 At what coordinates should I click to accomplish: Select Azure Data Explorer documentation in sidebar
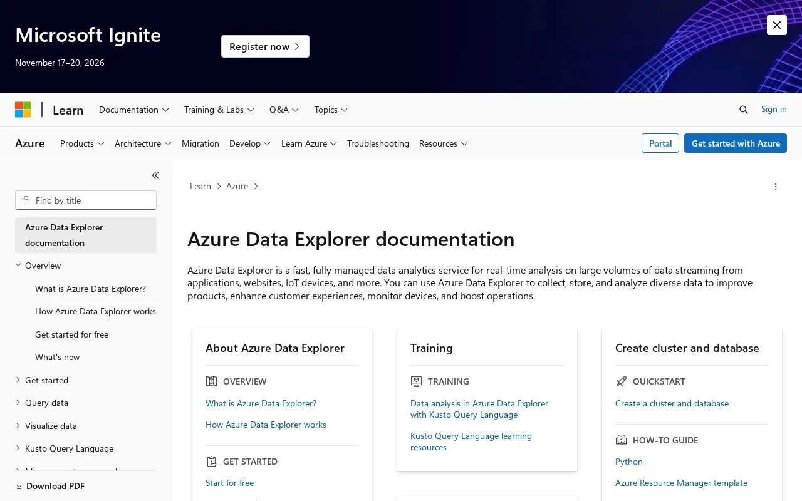coord(86,235)
